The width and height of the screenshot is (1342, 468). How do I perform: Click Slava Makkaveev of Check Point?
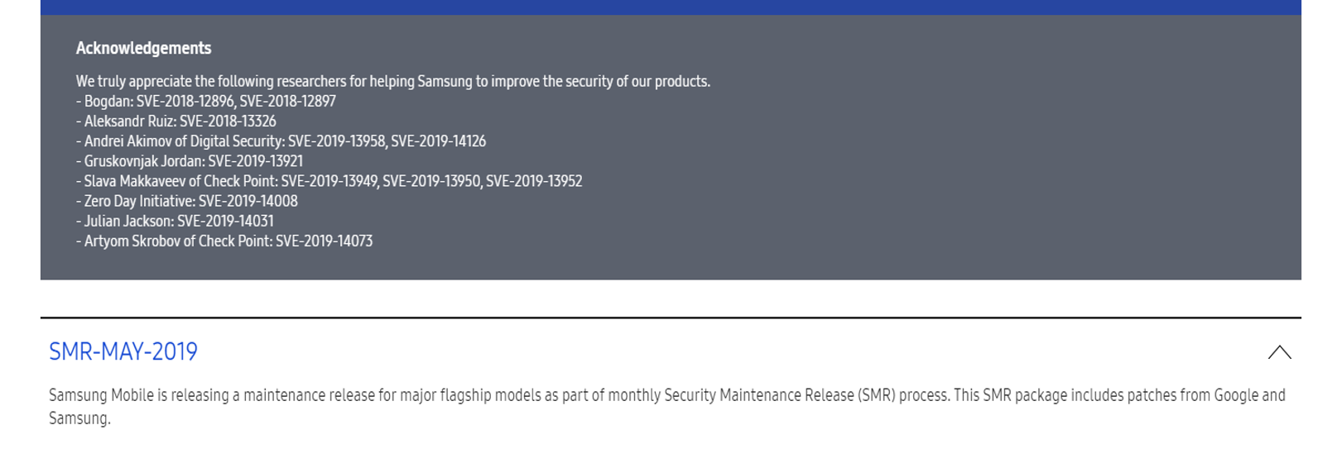tap(179, 181)
